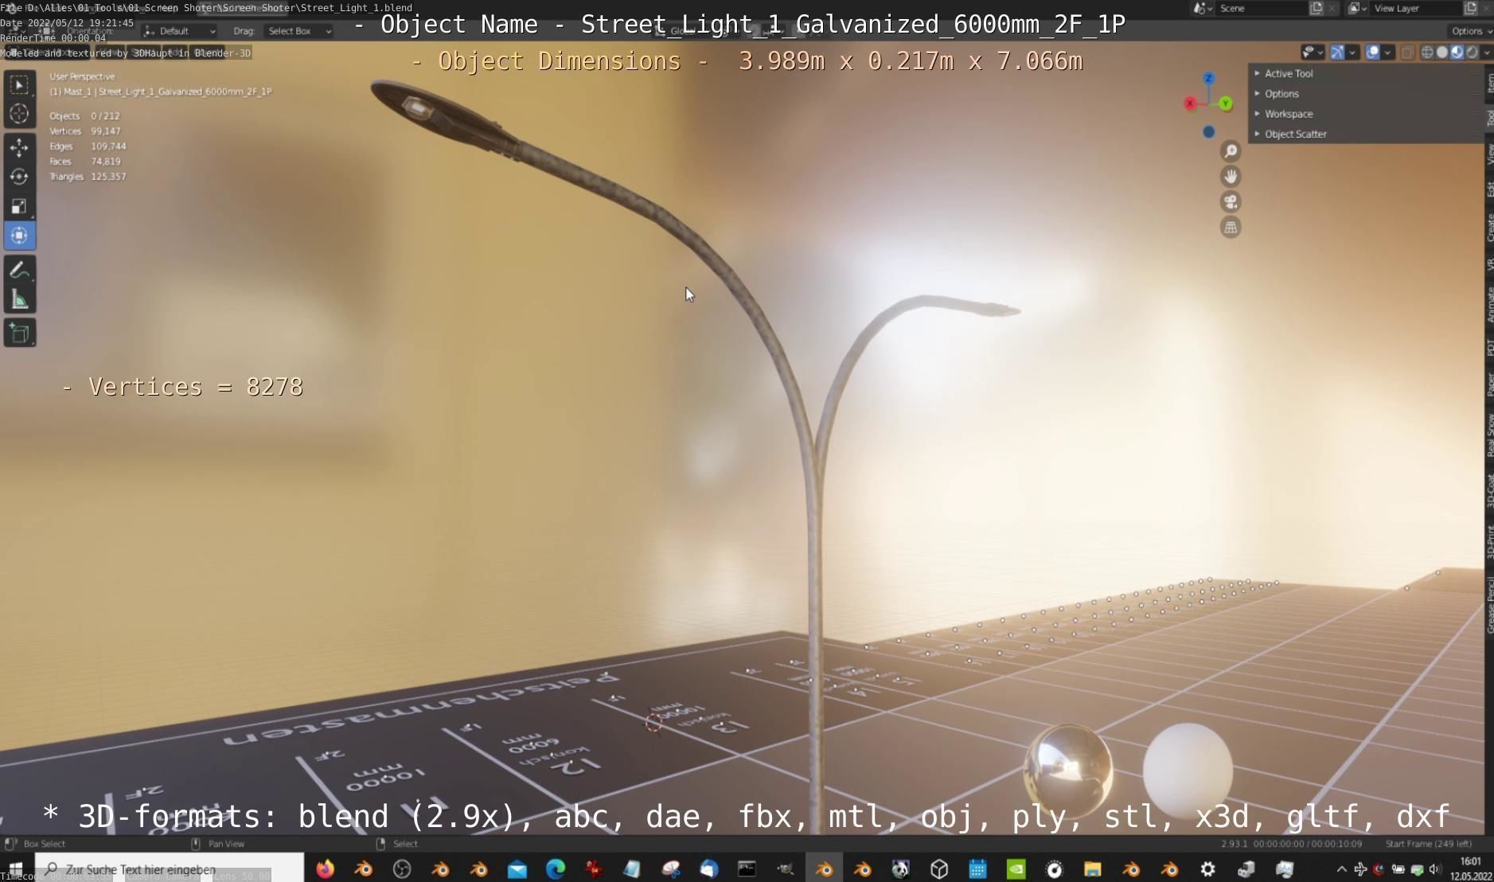Toggle Show Gizmo button in header

(x=1337, y=53)
